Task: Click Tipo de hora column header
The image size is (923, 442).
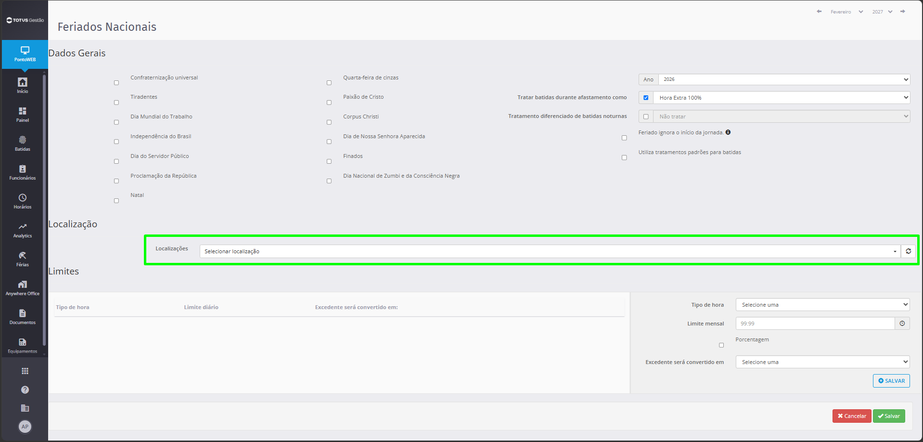Action: pos(73,307)
